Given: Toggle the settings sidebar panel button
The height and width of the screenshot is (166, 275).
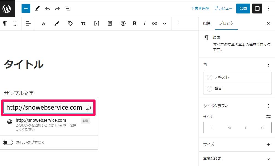Looking at the screenshot, I should point(257,9).
